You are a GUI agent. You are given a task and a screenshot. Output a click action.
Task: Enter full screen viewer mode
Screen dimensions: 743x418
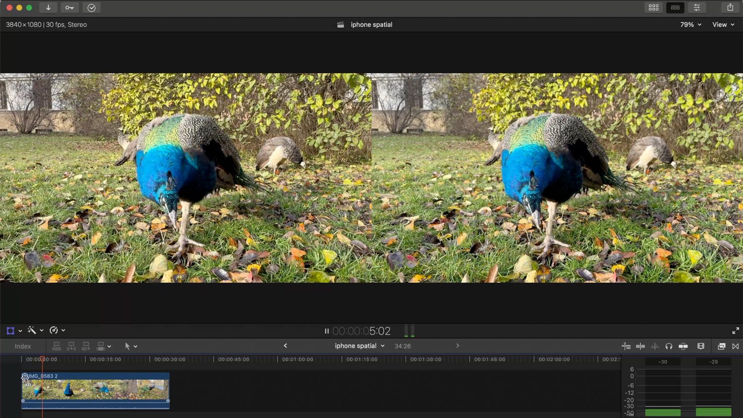pos(736,330)
